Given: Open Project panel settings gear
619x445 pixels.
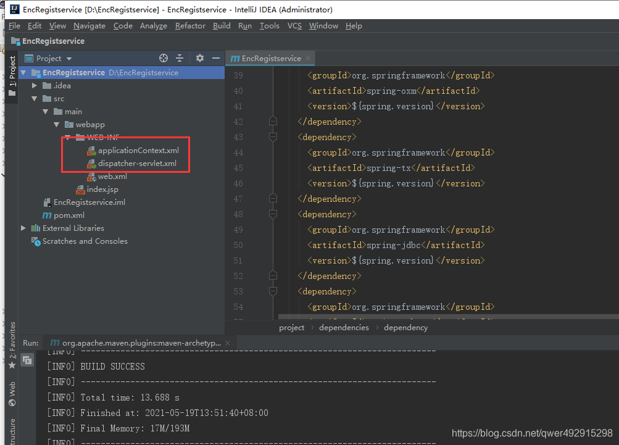Looking at the screenshot, I should 200,59.
